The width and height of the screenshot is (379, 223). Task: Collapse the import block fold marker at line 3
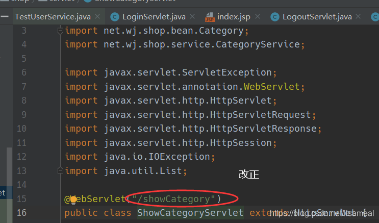60,31
